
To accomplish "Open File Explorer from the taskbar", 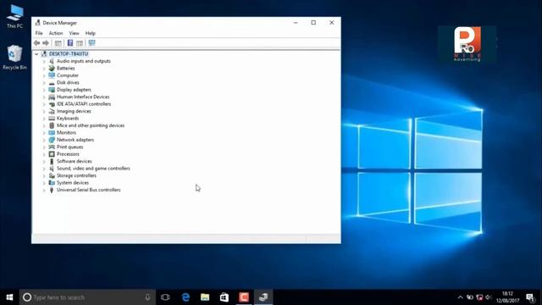I will tap(205, 297).
